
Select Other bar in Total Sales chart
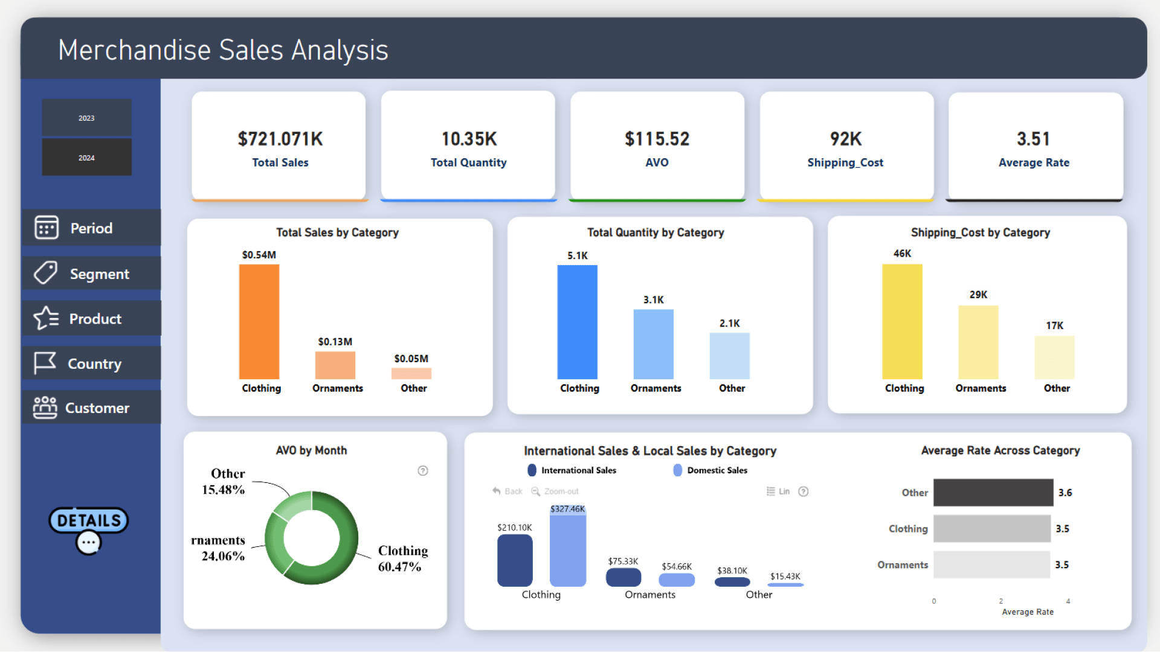(x=411, y=374)
